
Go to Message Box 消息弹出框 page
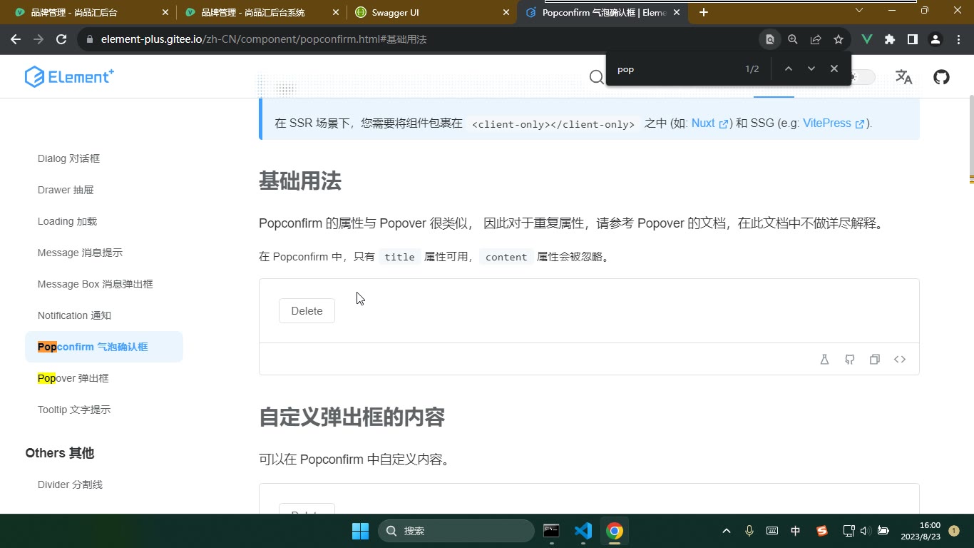tap(96, 284)
